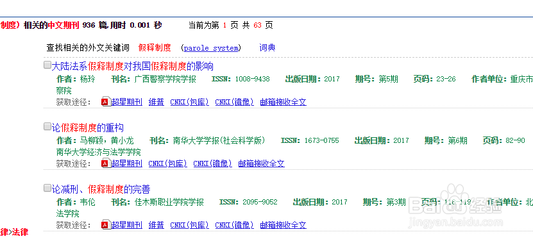Select the journal name 广西警察学院学报
Screen dimensions: 533x241
click(x=165, y=79)
